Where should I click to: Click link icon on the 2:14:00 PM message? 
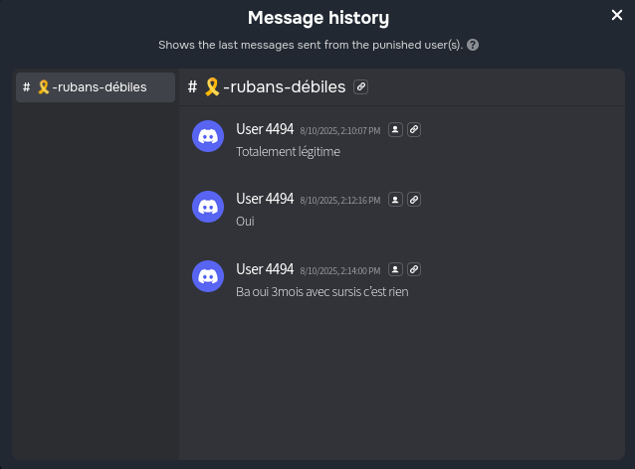[414, 269]
